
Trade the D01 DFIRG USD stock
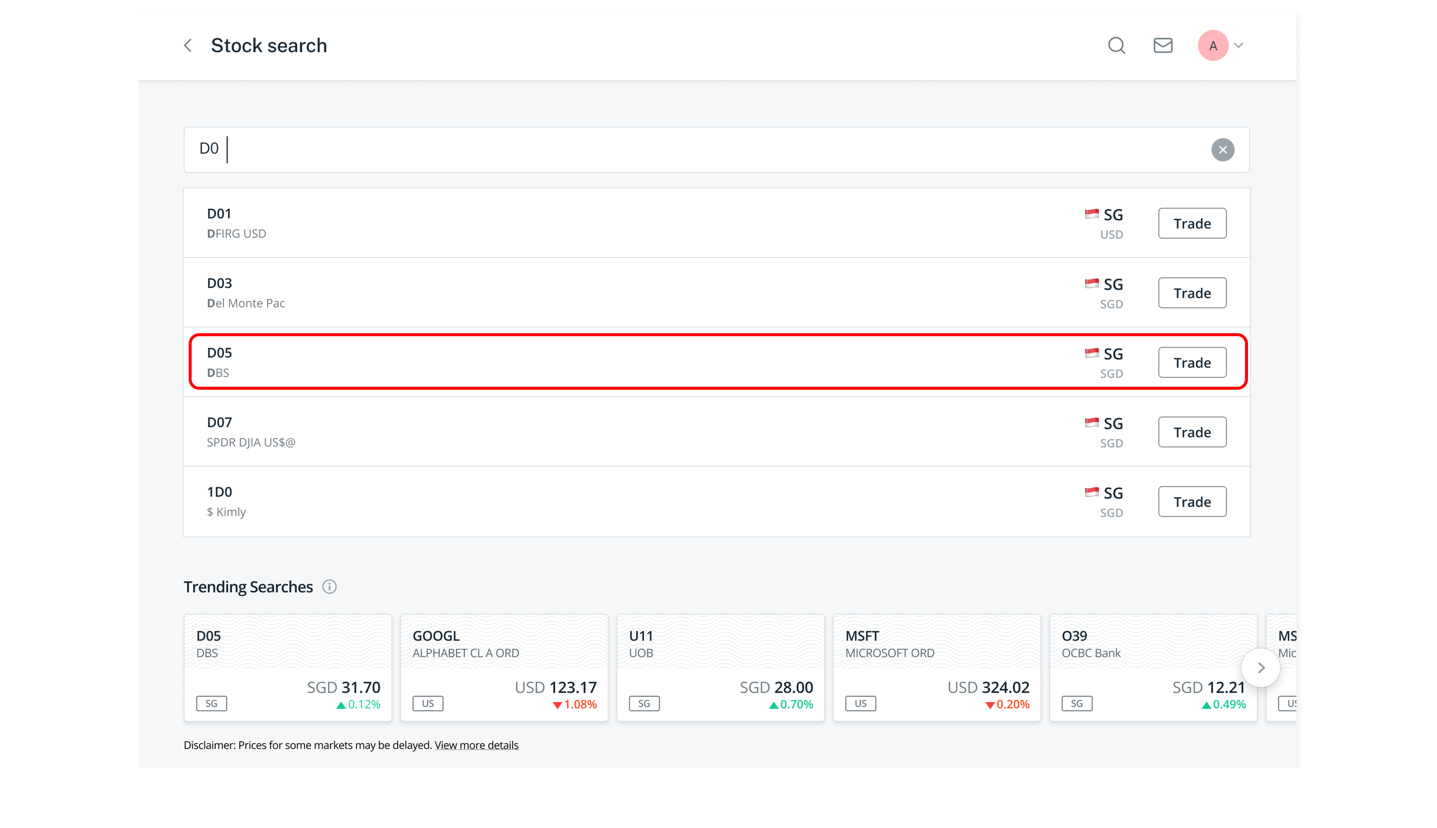pos(1192,223)
